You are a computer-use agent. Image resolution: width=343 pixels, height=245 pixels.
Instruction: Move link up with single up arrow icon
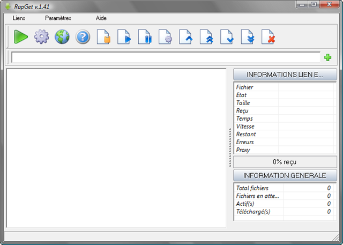(x=186, y=37)
